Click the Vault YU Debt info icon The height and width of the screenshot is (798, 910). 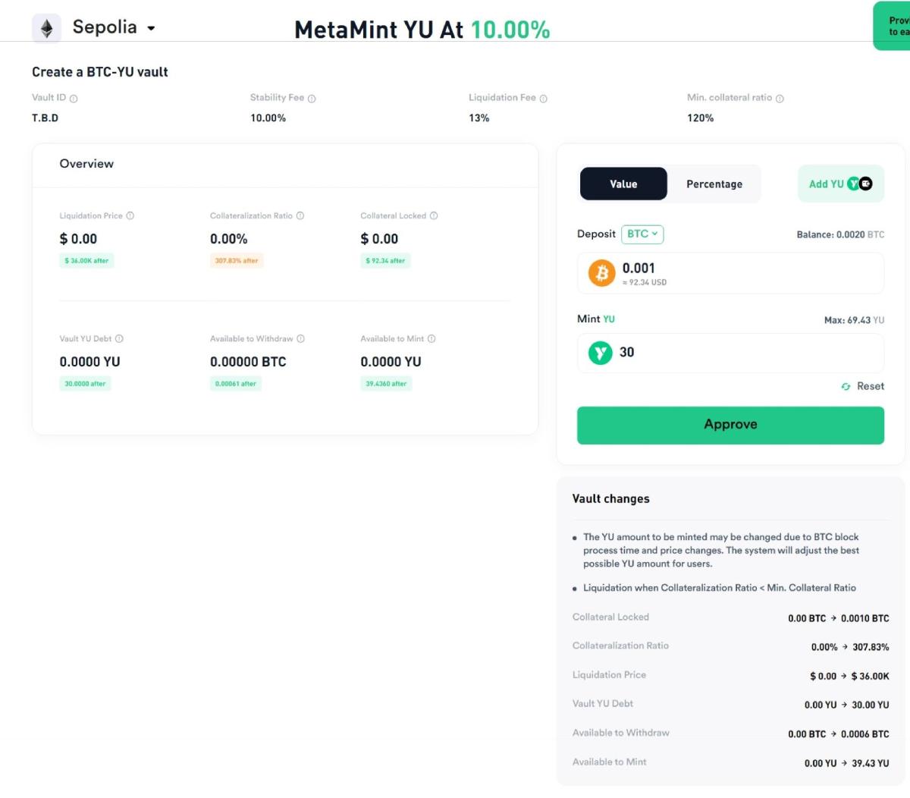[119, 339]
